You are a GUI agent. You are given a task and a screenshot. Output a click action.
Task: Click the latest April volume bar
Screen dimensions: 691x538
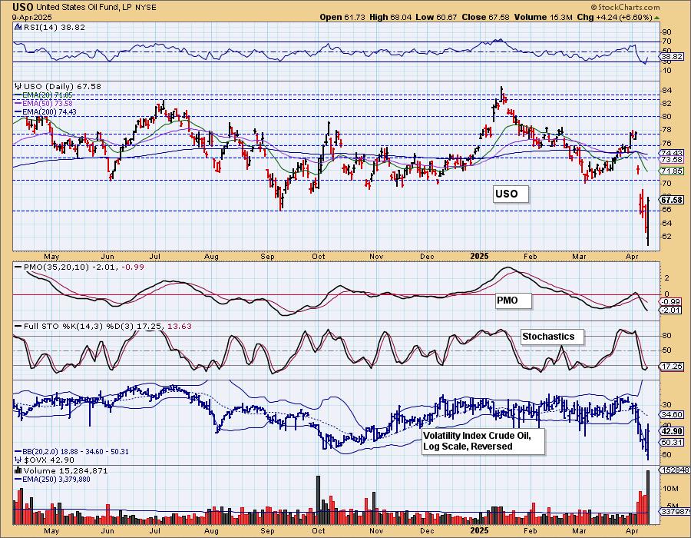(x=648, y=497)
